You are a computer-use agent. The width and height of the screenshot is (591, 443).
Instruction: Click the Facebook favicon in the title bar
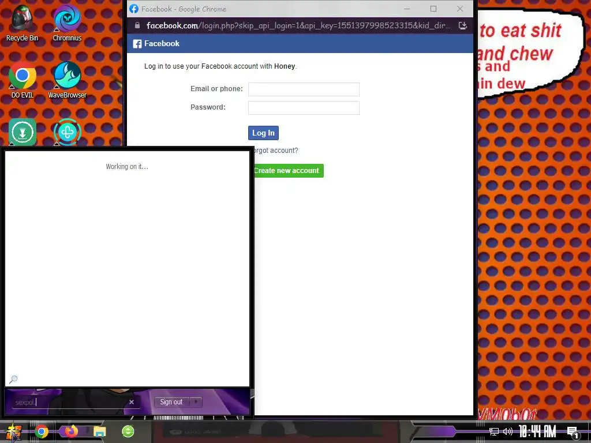[134, 9]
